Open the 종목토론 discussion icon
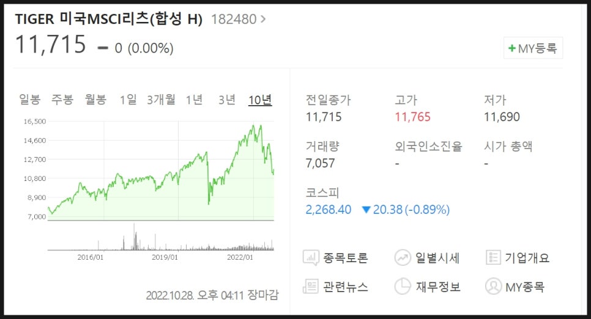The width and height of the screenshot is (591, 319). click(311, 258)
